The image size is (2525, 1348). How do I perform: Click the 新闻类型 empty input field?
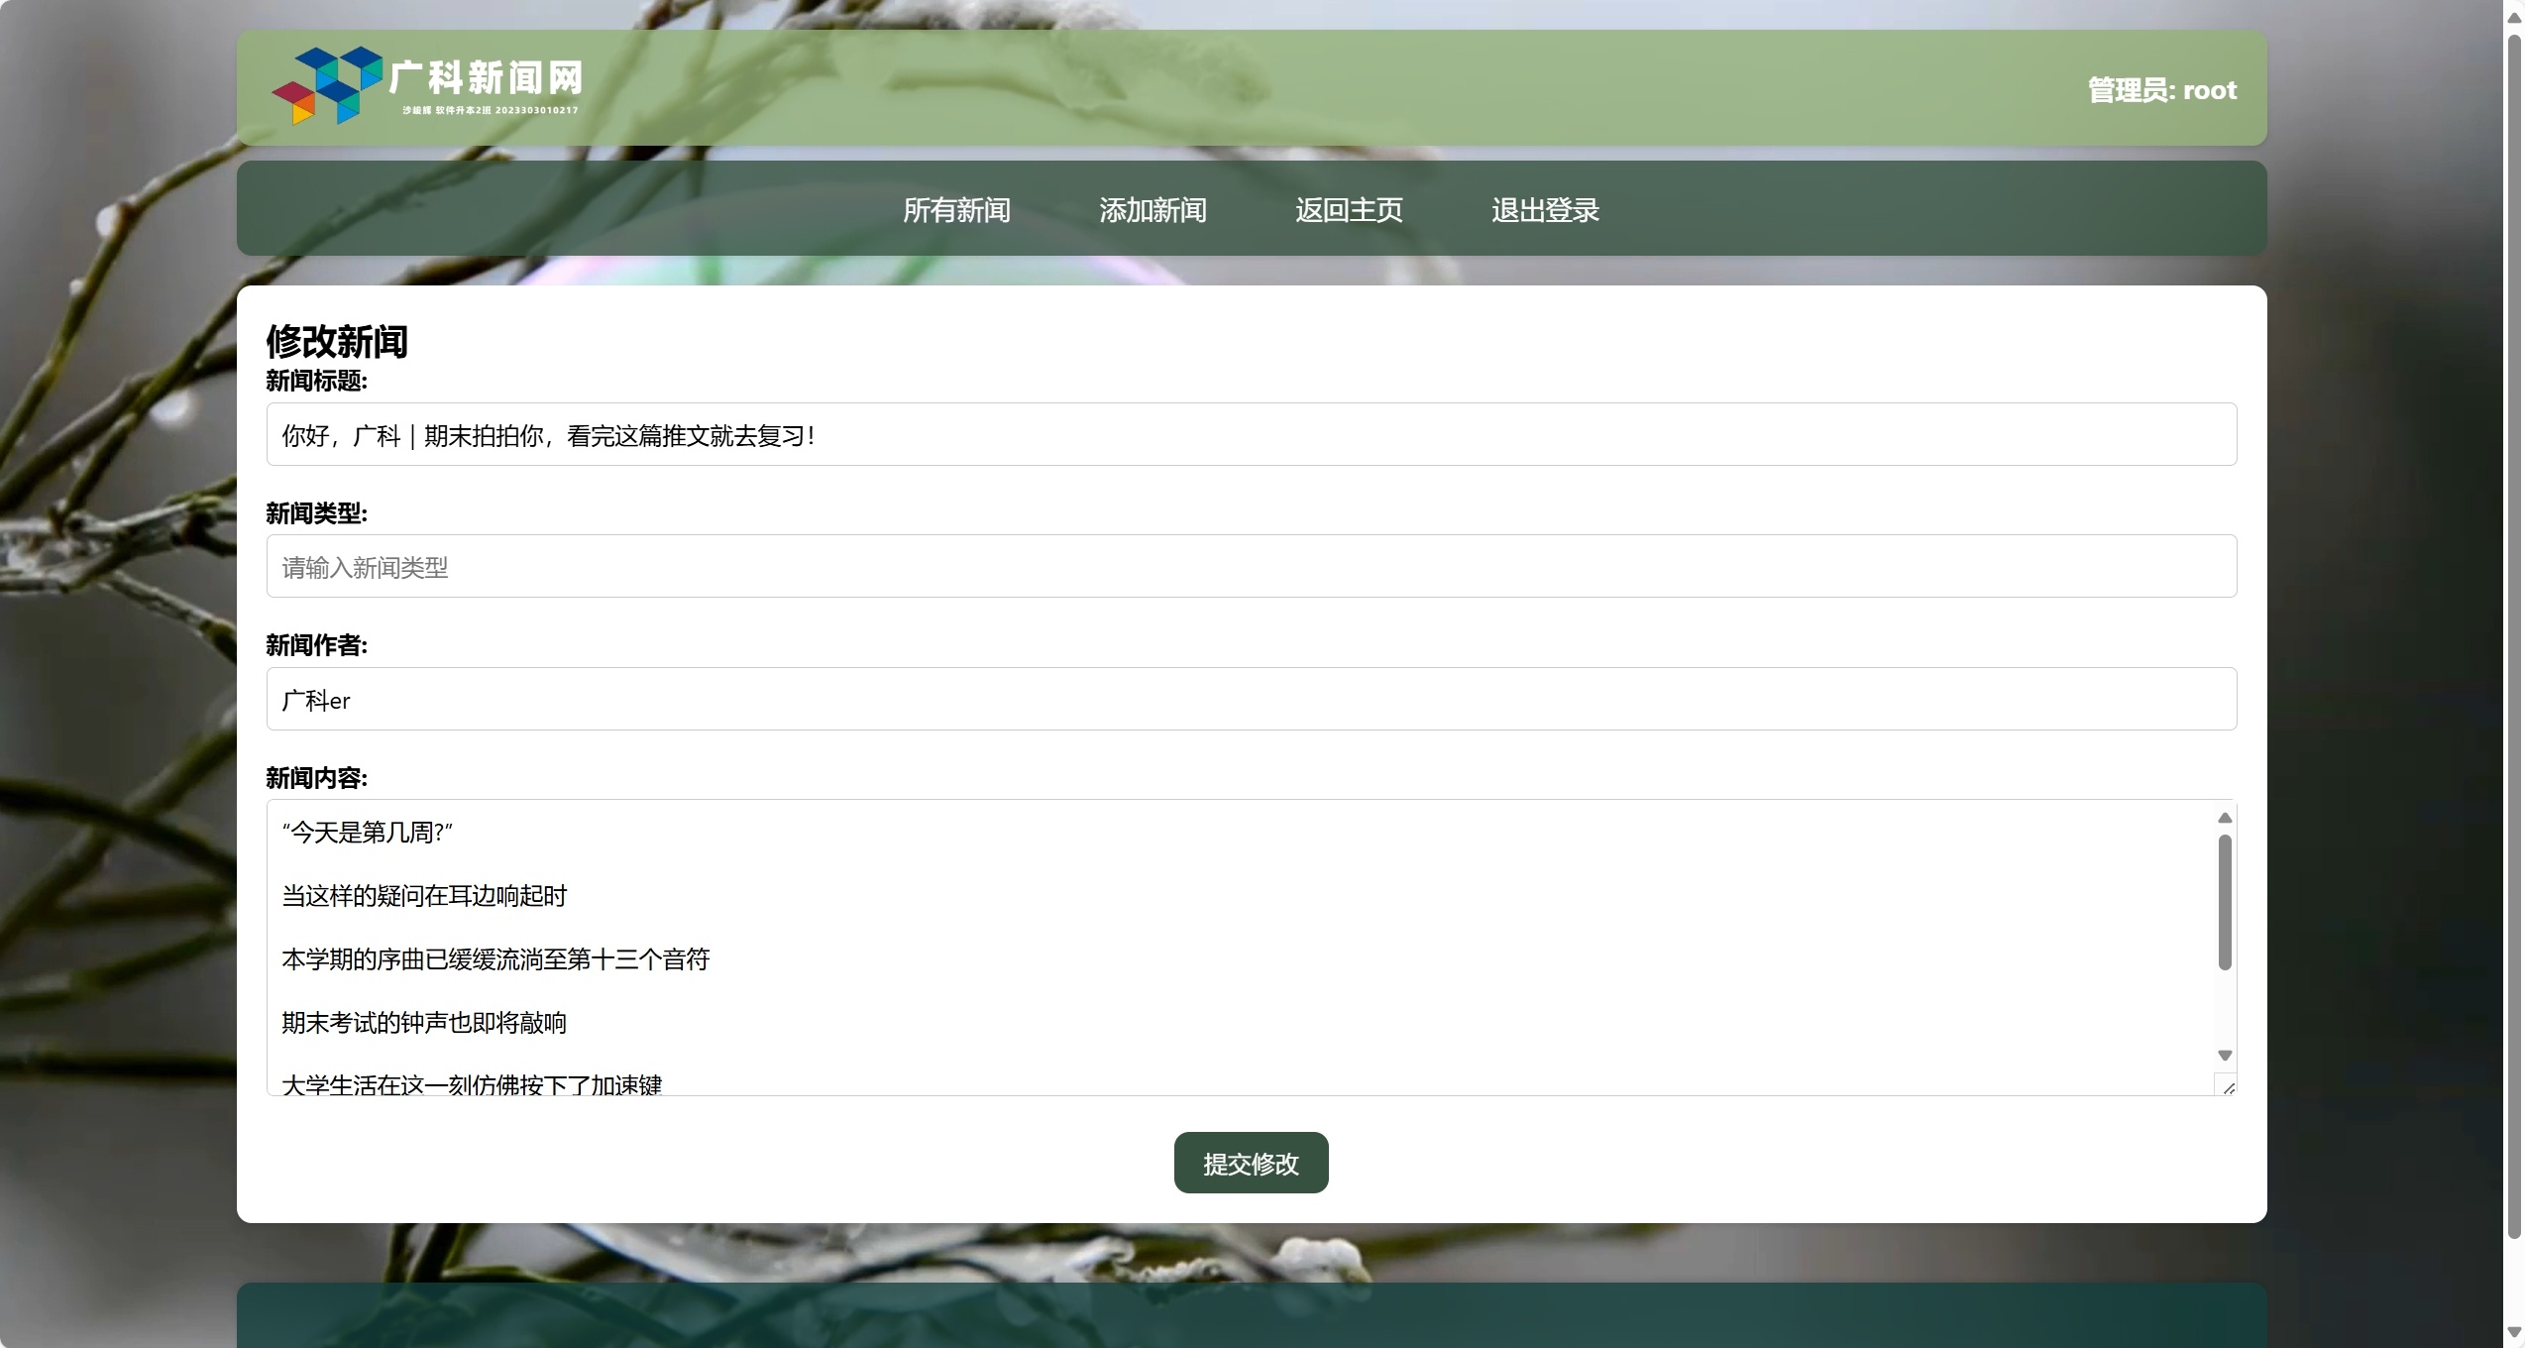[1251, 567]
